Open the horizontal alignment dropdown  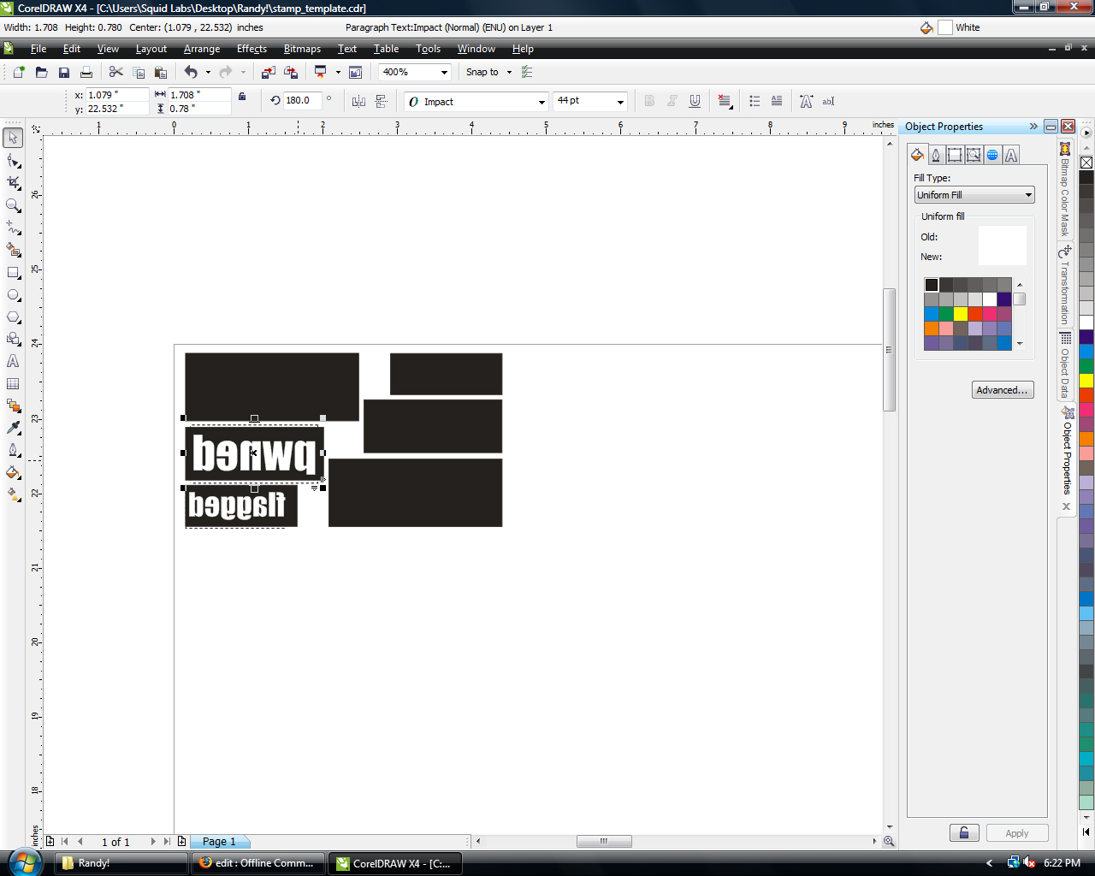[725, 101]
